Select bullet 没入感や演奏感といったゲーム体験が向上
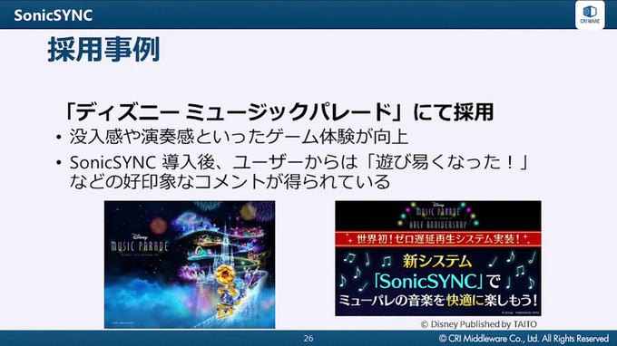The image size is (617, 346). coord(239,137)
